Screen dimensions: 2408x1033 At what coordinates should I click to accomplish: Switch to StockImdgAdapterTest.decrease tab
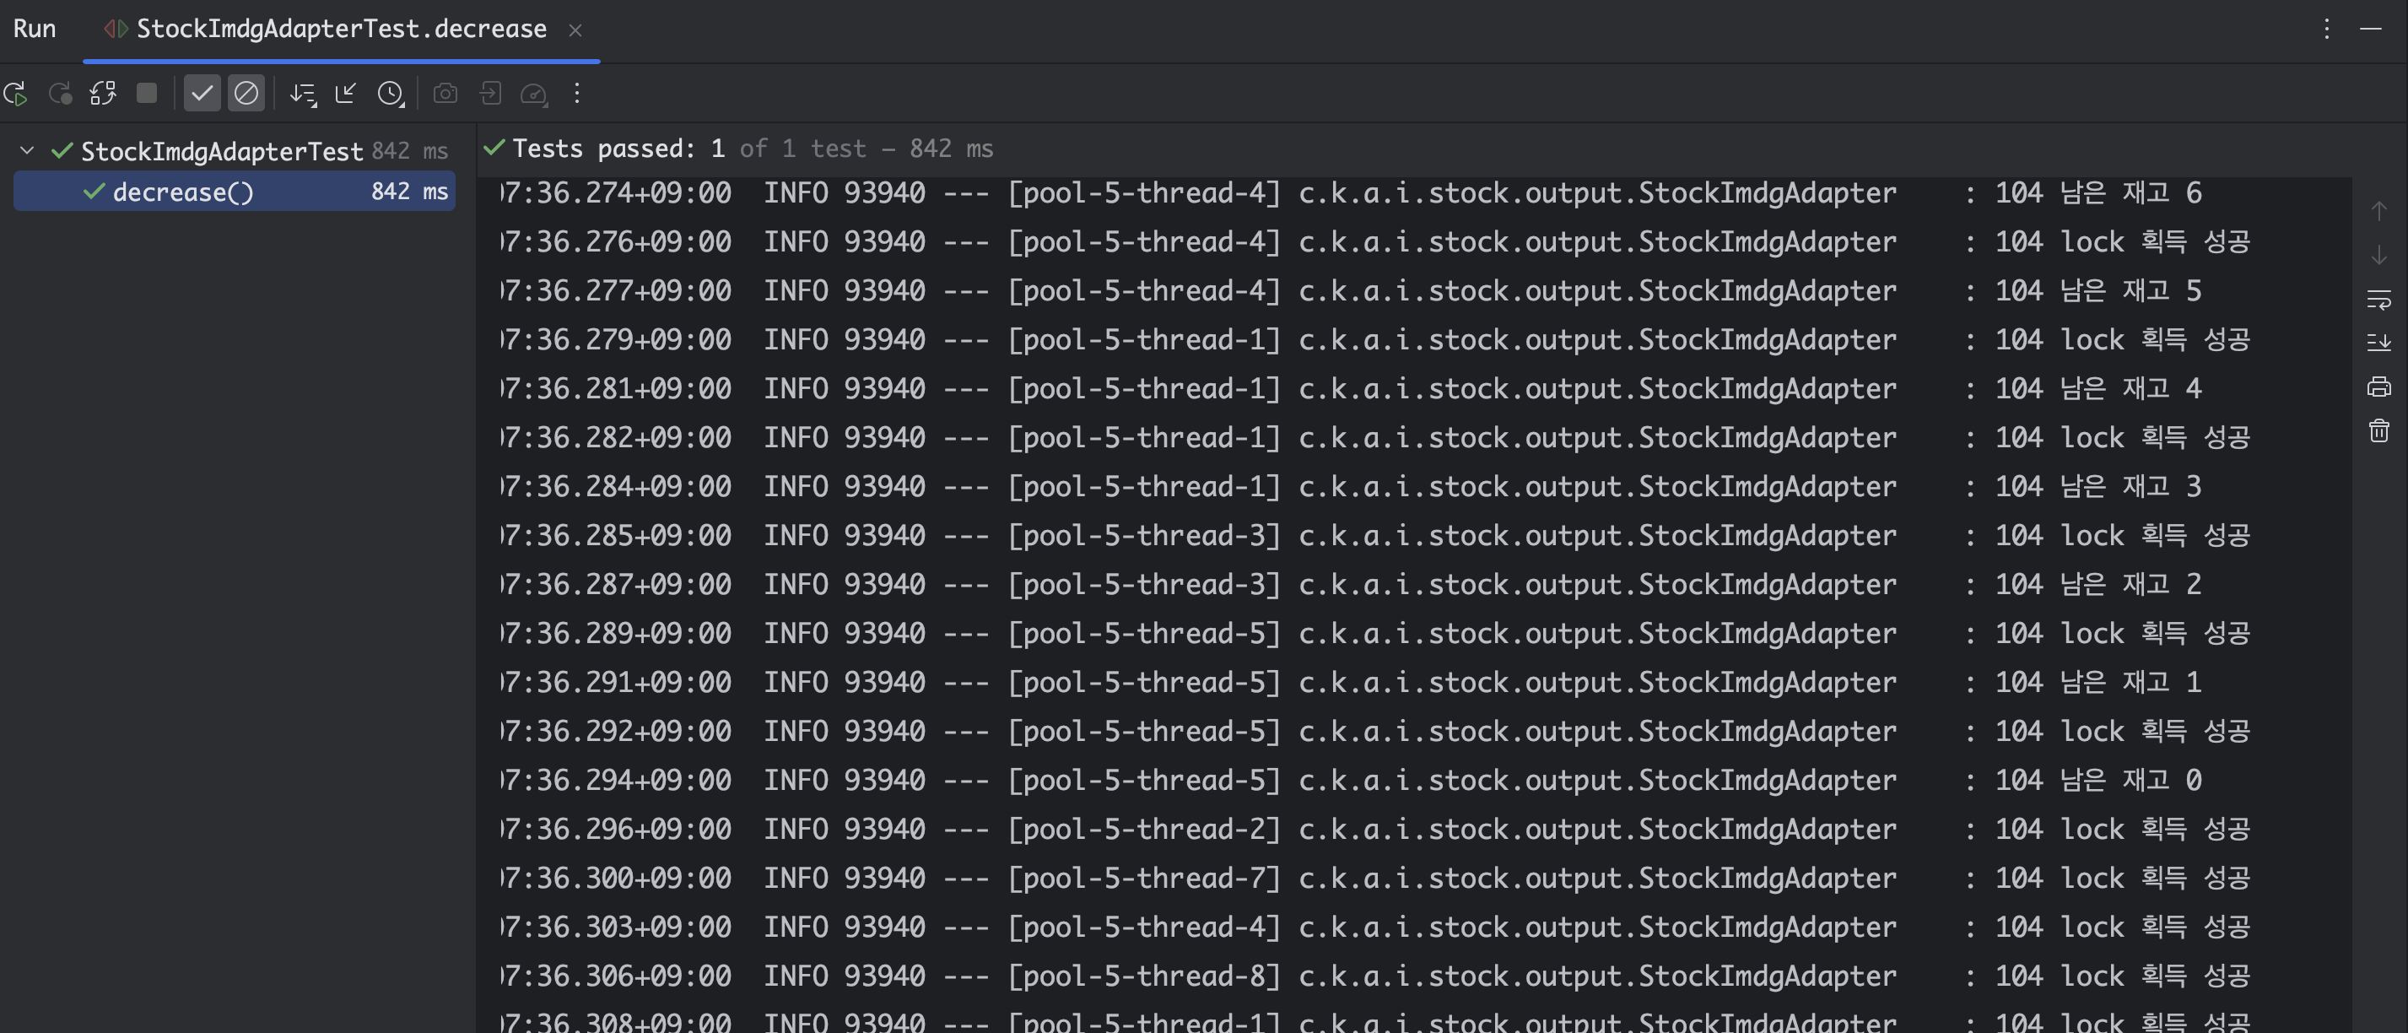click(x=341, y=29)
